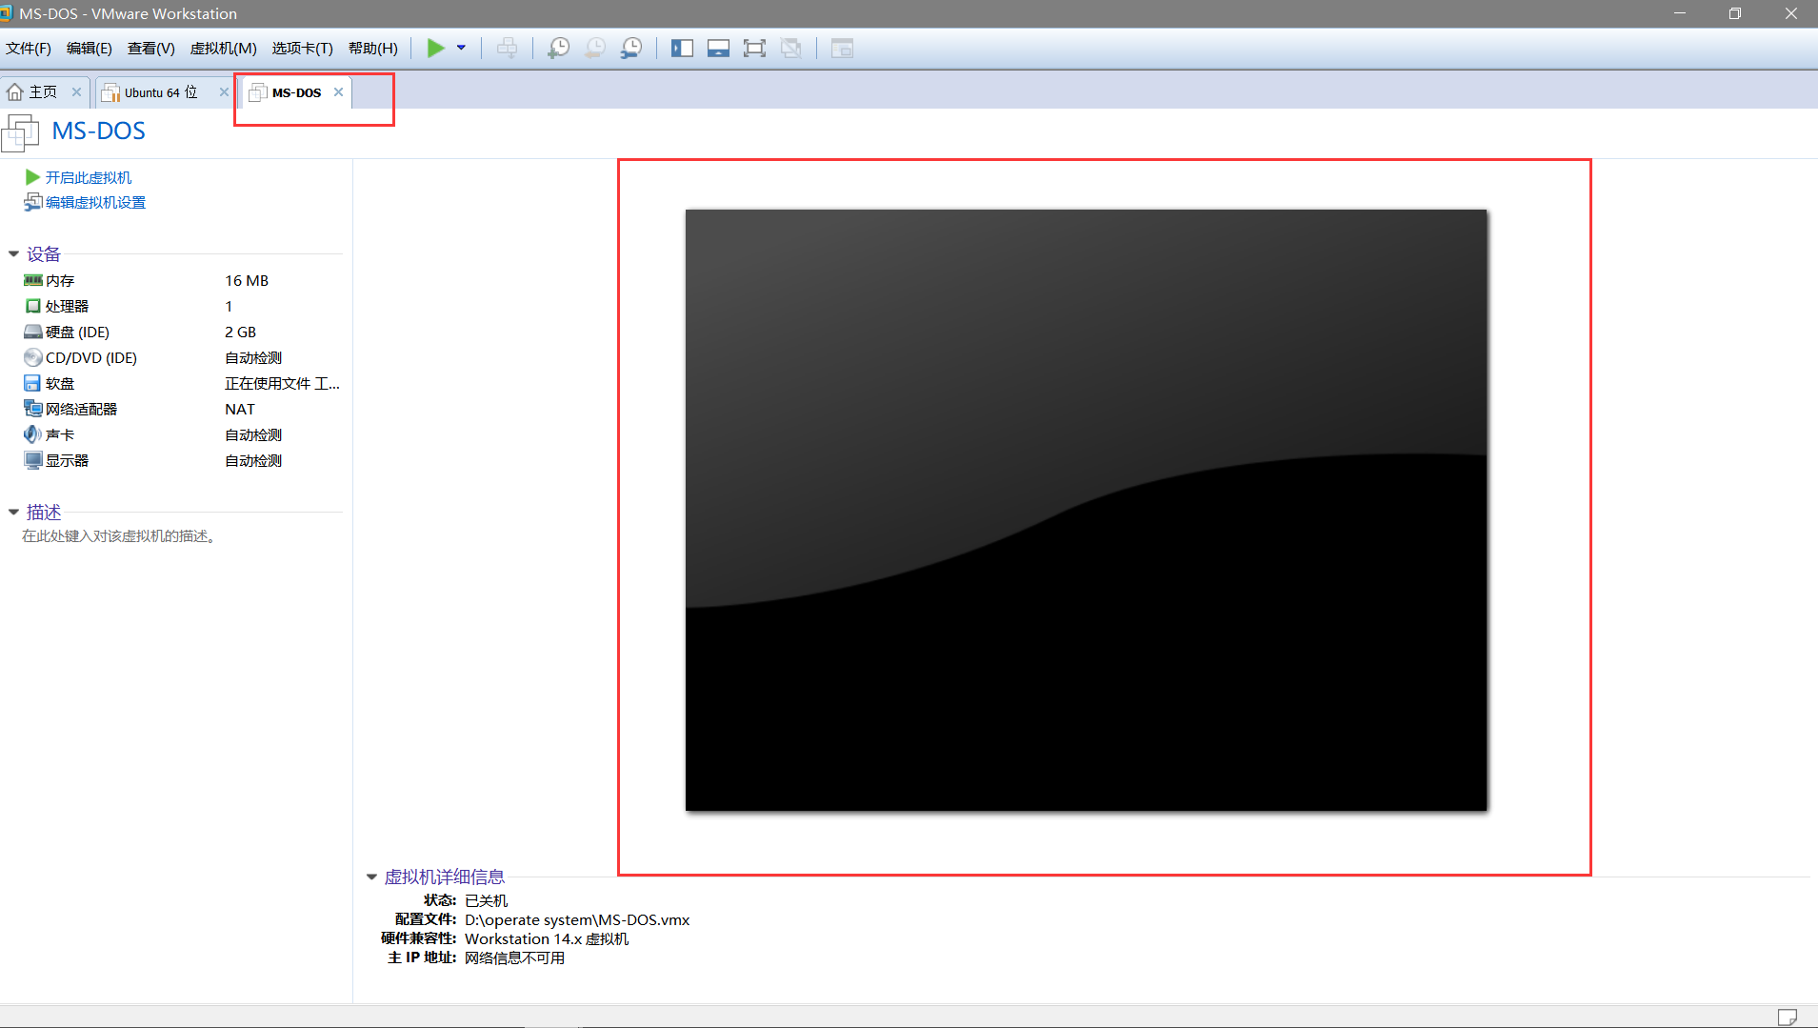
Task: Click the speaker icon beside 声卡
Action: (x=33, y=434)
